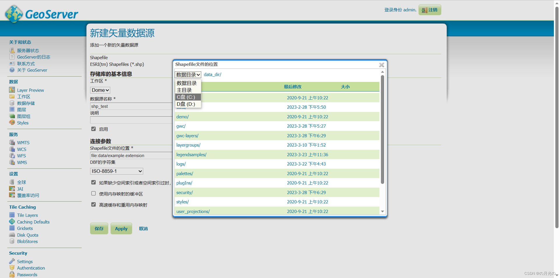Open the styles/ folder link
The width and height of the screenshot is (560, 278).
point(183,202)
